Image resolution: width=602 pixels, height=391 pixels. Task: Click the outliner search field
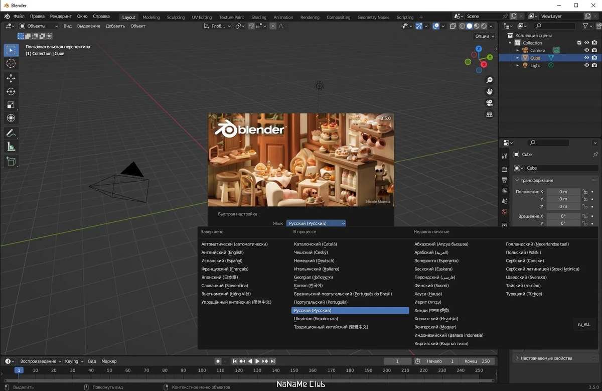point(554,26)
